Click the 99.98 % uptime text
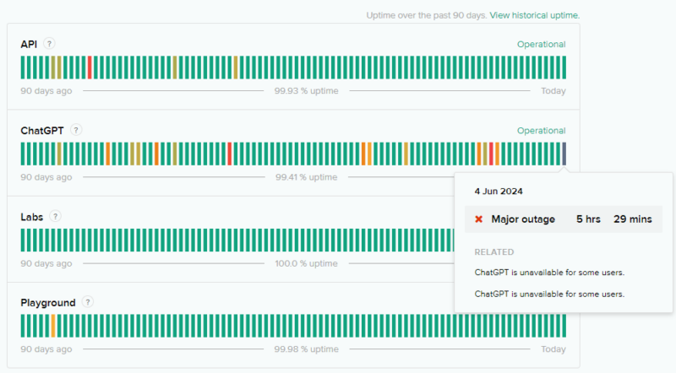676x373 pixels. pos(307,349)
